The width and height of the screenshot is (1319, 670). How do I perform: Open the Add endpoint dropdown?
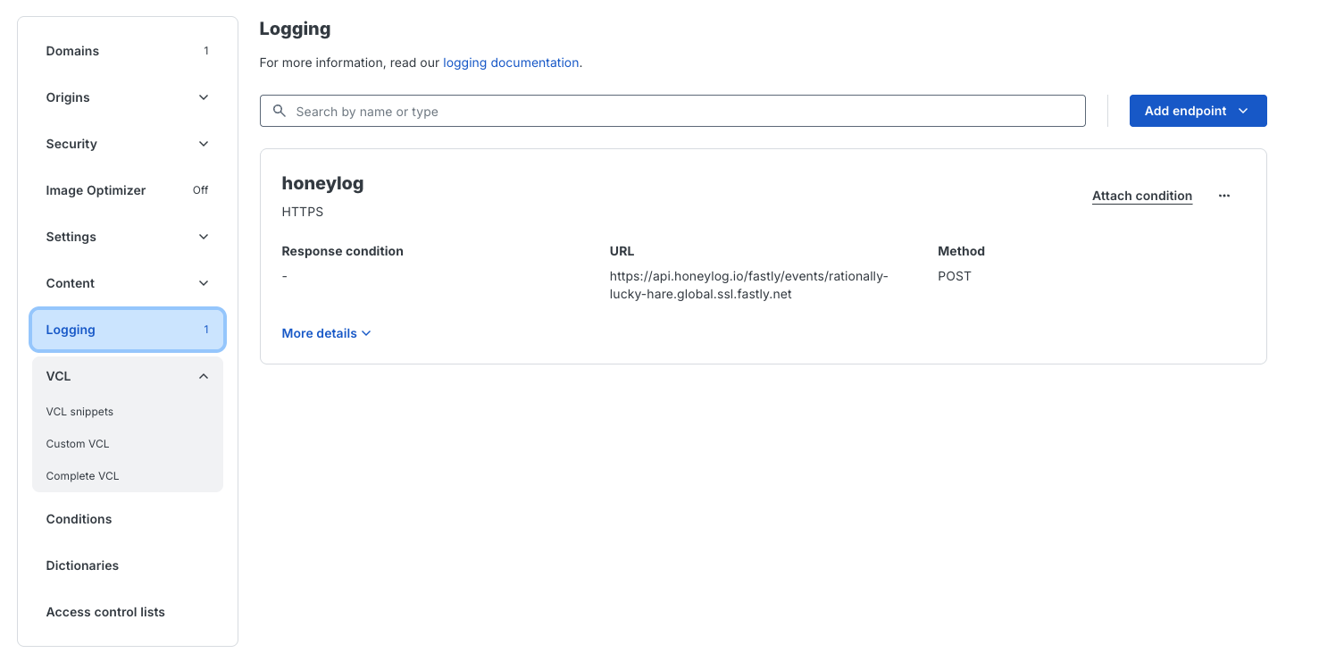click(x=1198, y=111)
